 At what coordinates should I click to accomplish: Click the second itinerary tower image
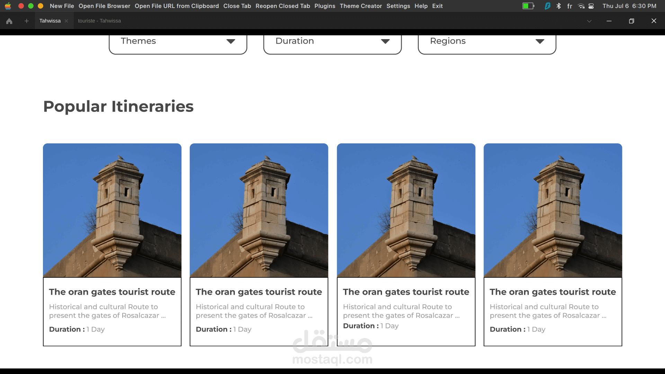pos(259,210)
